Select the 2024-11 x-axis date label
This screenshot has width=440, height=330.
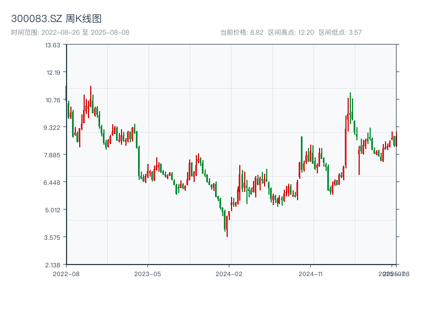(310, 273)
